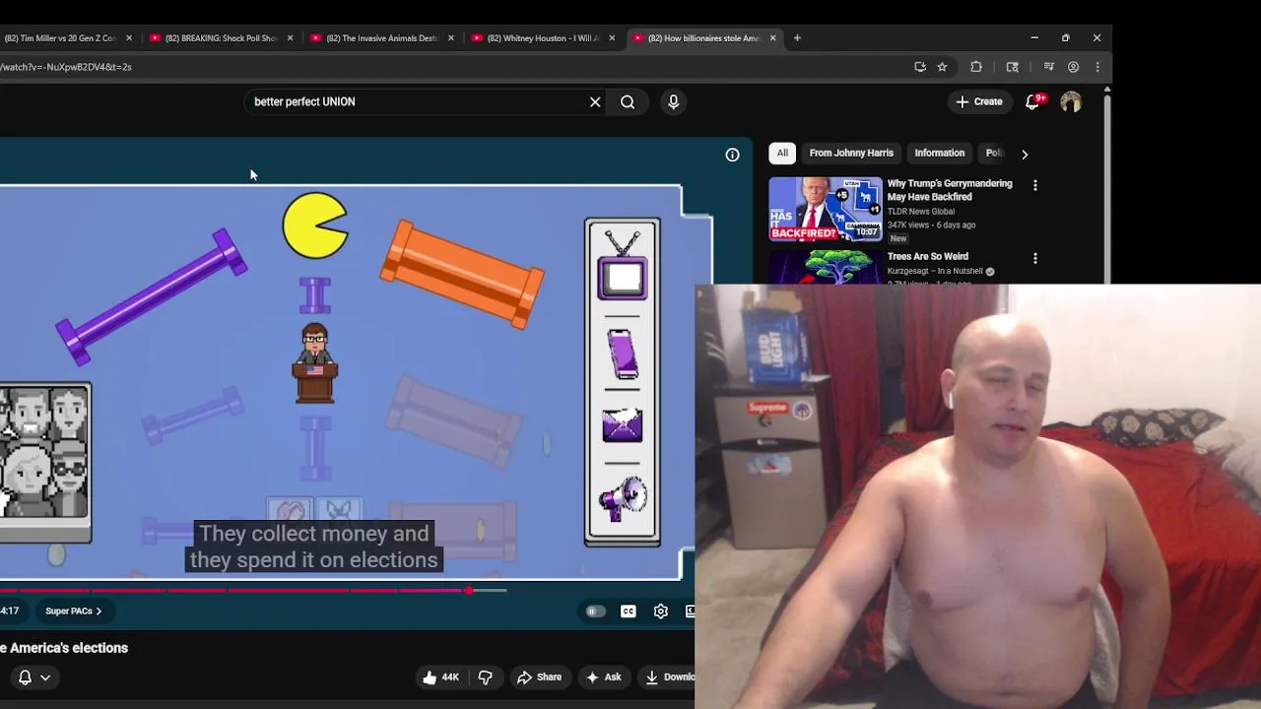Switch to BREAKING: Shock Poll tab
The image size is (1261, 709).
tap(221, 38)
